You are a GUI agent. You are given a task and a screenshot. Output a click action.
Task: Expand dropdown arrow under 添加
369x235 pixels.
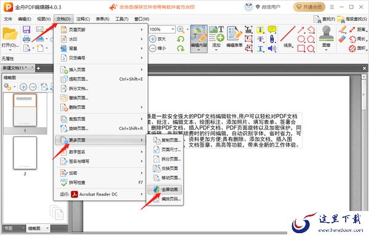216,50
